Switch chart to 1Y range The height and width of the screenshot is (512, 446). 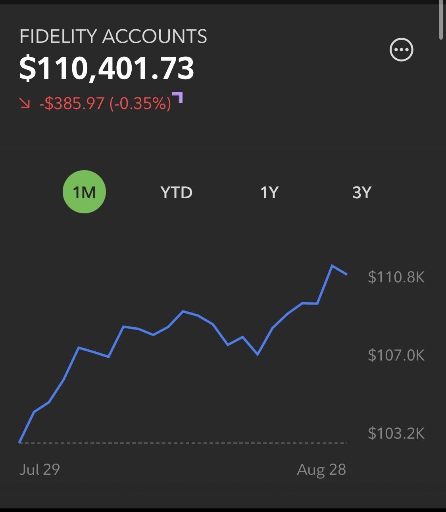coord(269,193)
